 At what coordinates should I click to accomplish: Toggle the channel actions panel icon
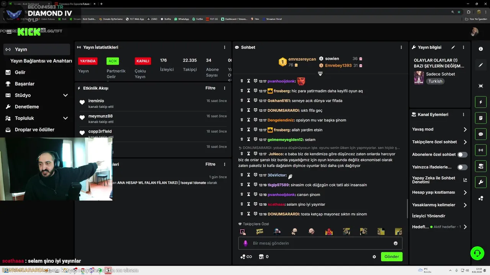[x=481, y=166]
